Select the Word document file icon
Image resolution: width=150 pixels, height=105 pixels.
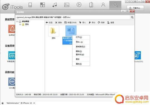click(x=71, y=31)
